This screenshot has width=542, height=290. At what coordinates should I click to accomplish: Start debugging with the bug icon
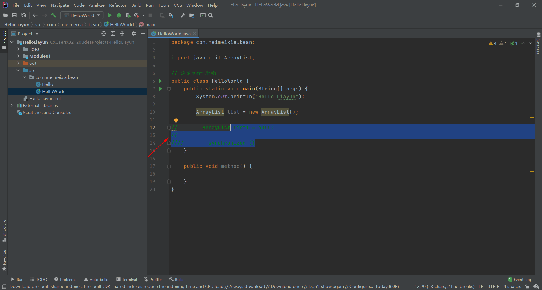(119, 15)
